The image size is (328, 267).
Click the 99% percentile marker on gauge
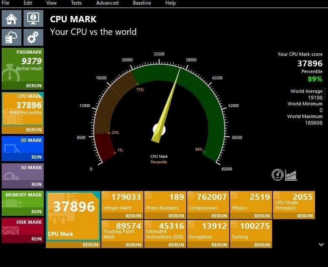[199, 149]
